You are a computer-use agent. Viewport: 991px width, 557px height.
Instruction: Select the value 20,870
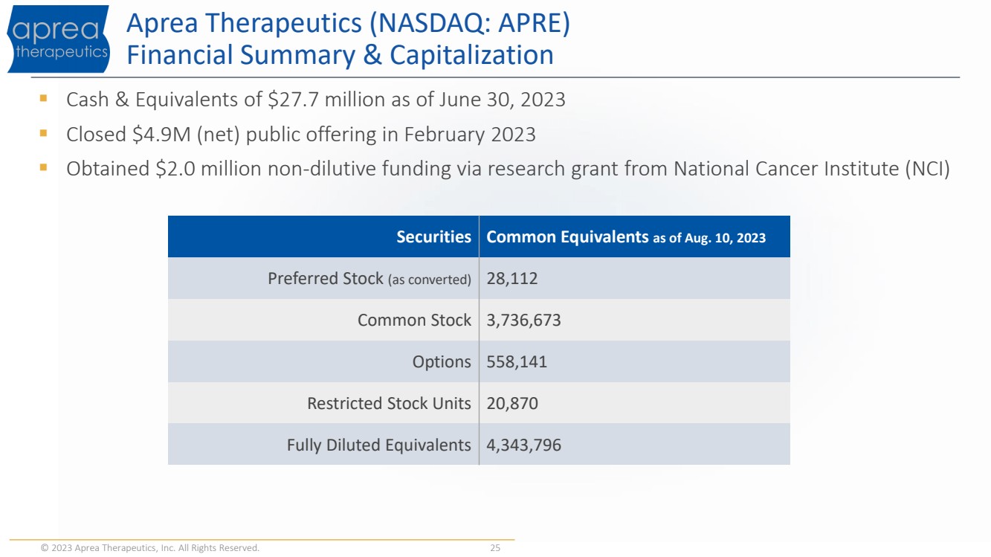click(x=512, y=404)
